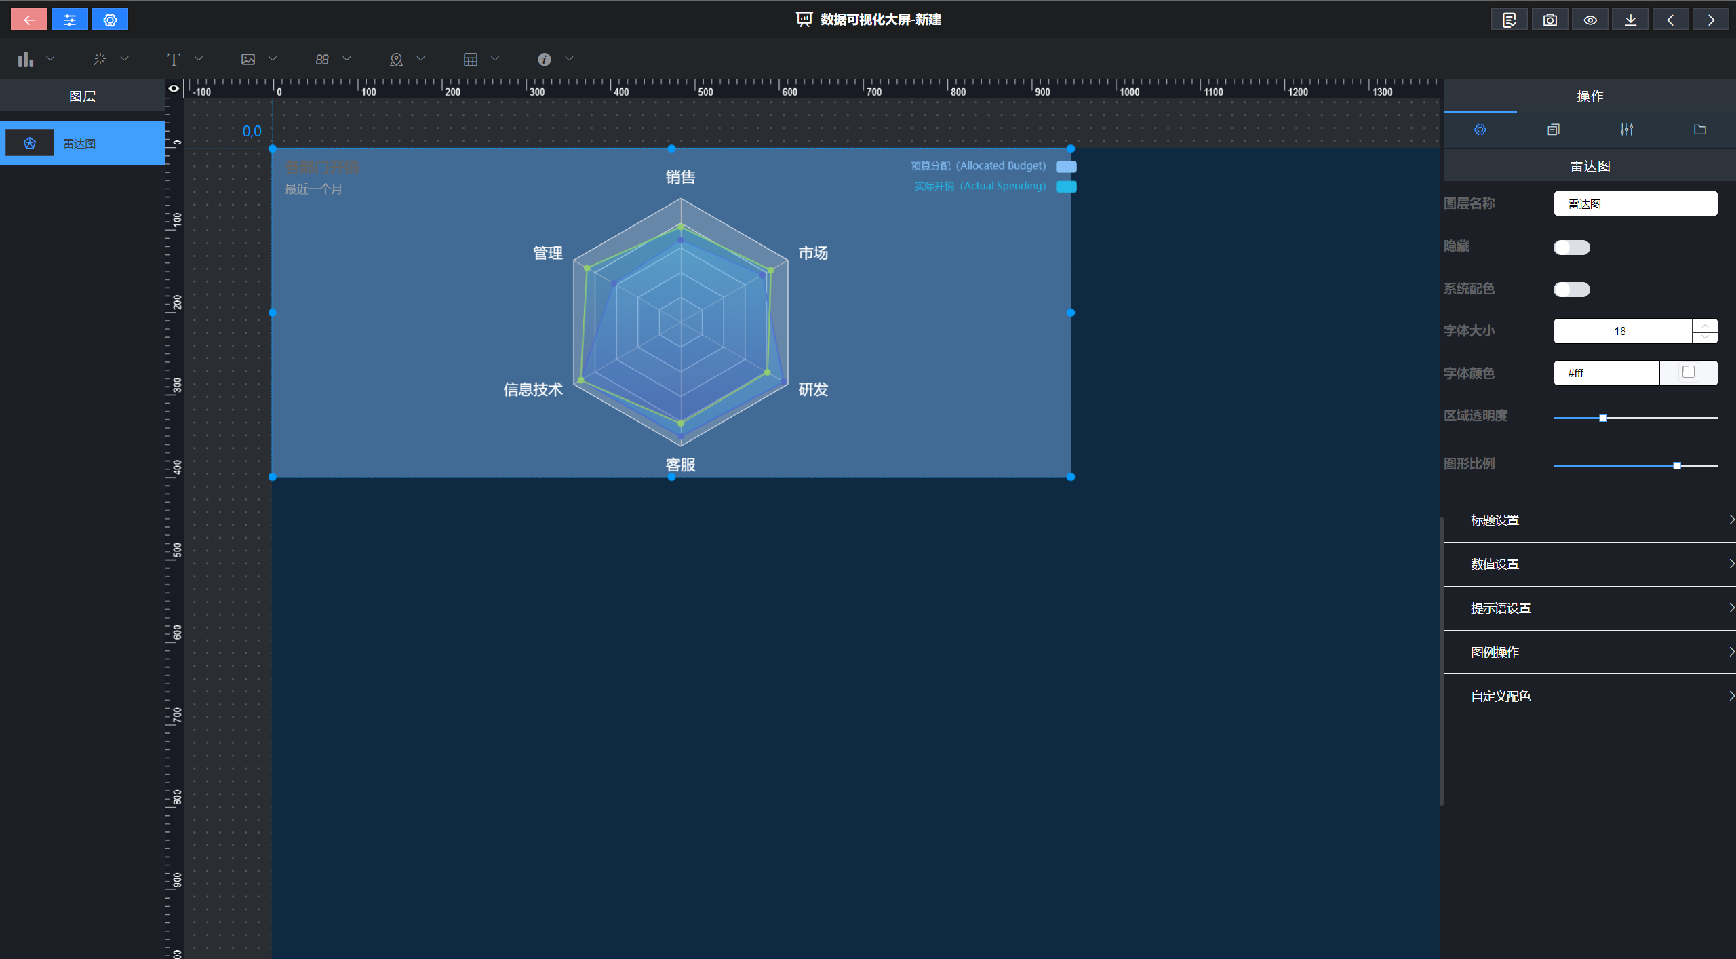
Task: Click the 字体颜色 hex input field
Action: click(1606, 373)
